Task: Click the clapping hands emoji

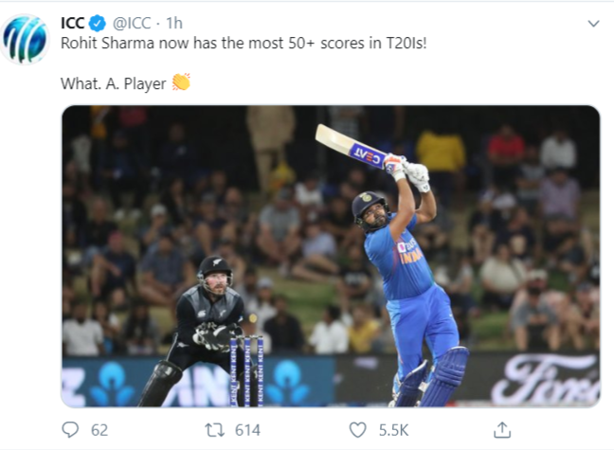Action: pyautogui.click(x=181, y=82)
